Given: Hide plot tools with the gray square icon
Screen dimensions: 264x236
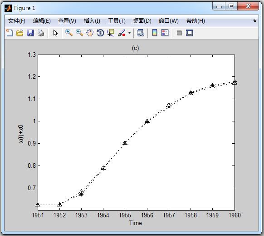Looking at the screenshot, I should (x=179, y=33).
